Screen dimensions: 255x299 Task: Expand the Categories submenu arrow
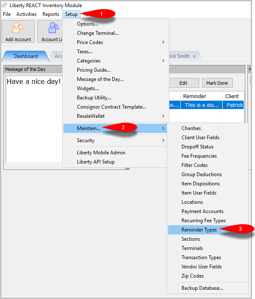point(163,61)
